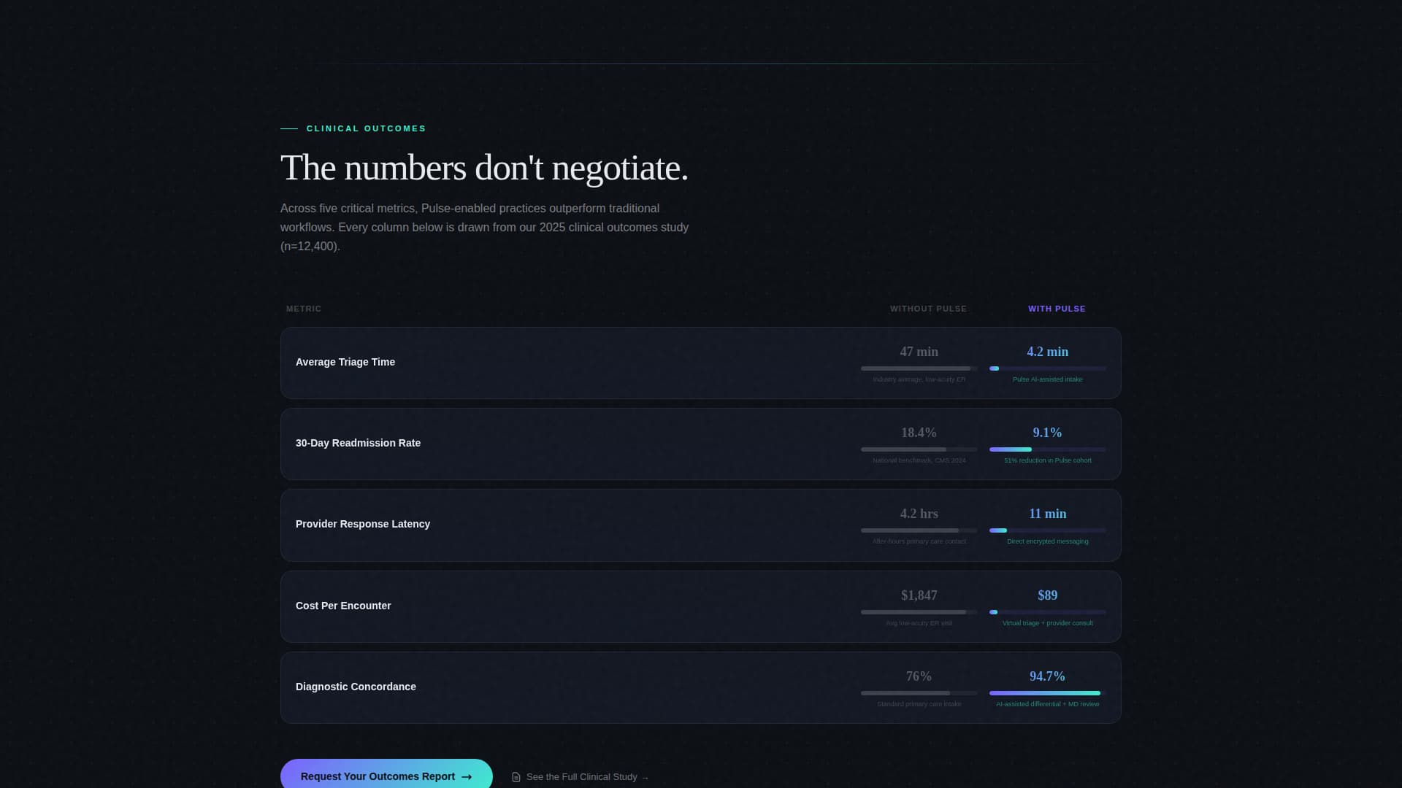Click the WITH PULSE column header
This screenshot has height=788, width=1402.
1057,309
